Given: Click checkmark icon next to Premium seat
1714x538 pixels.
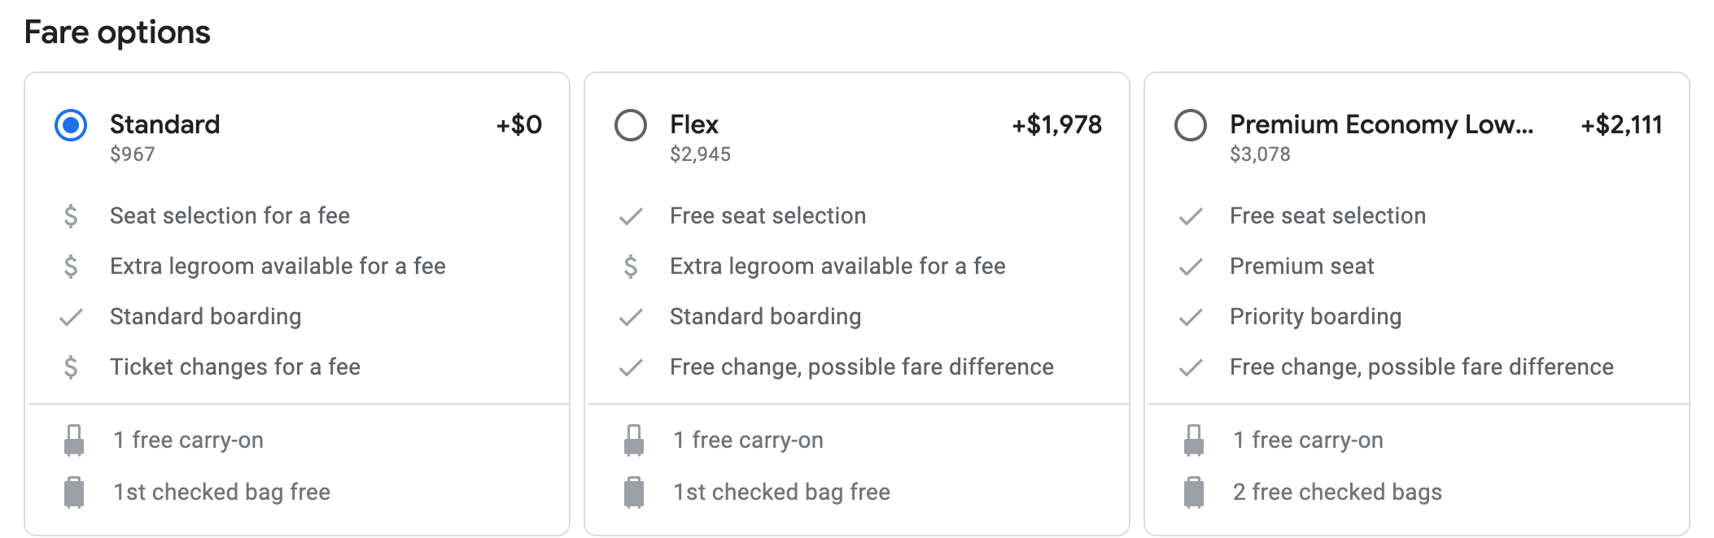Looking at the screenshot, I should (x=1191, y=267).
